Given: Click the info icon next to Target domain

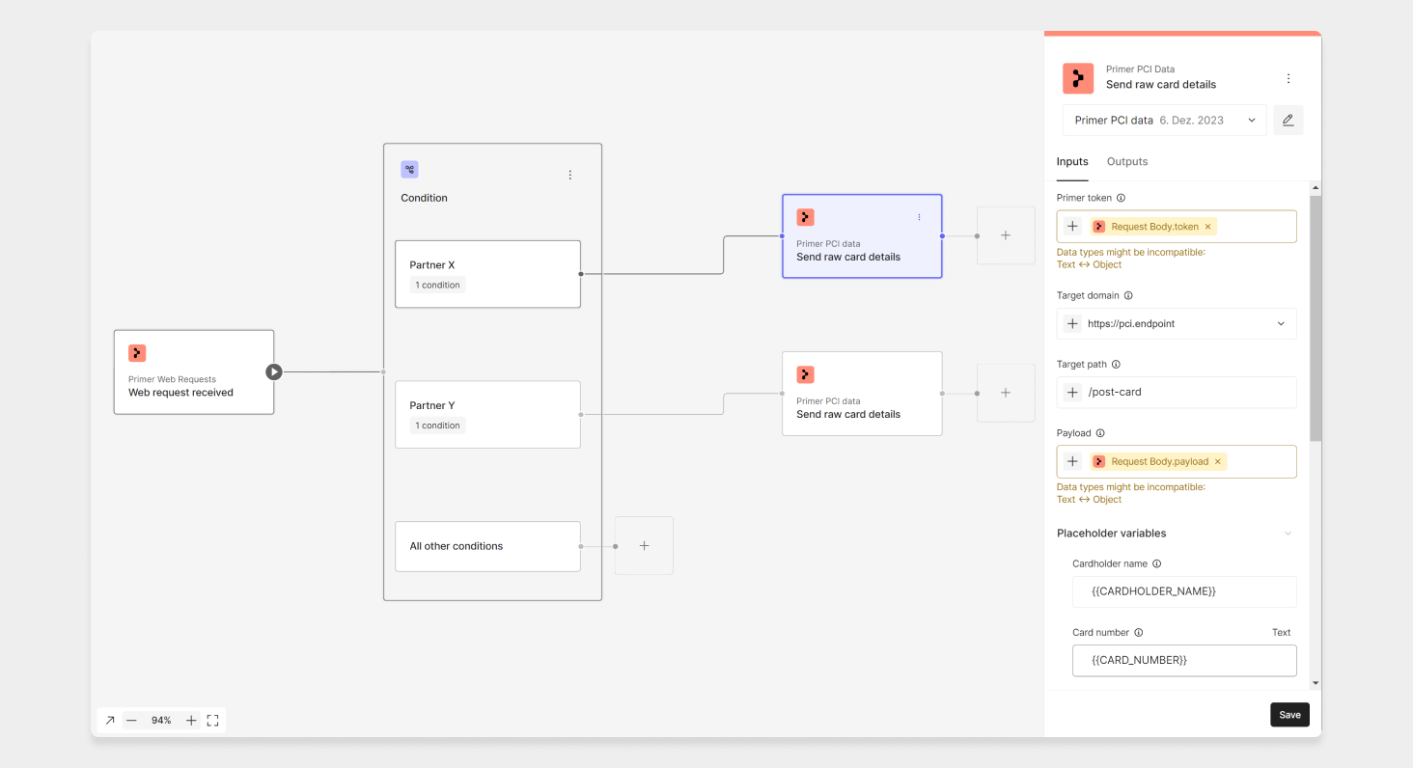Looking at the screenshot, I should pos(1128,296).
